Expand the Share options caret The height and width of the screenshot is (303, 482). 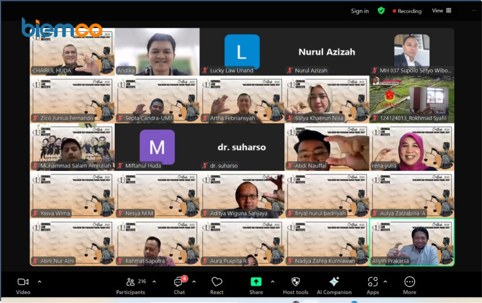(x=272, y=281)
